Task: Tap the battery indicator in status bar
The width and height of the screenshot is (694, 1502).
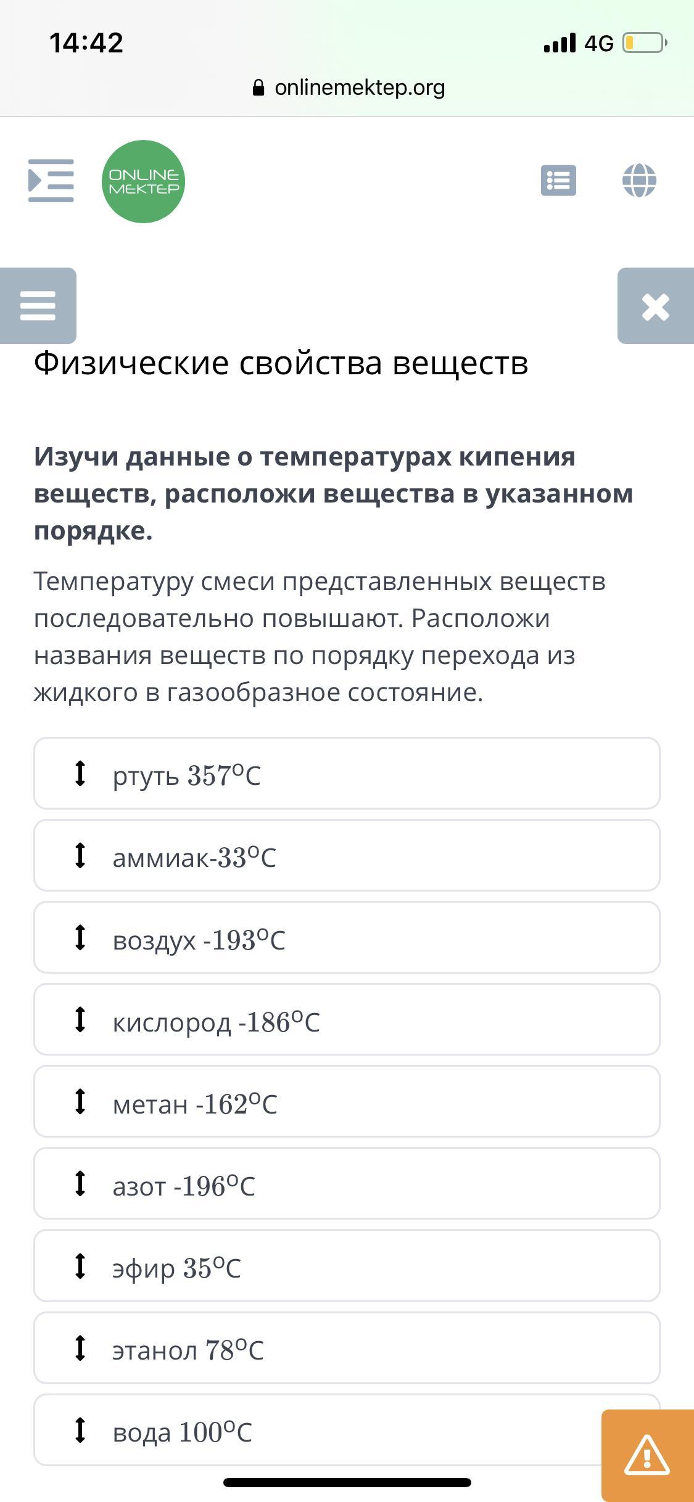Action: tap(644, 43)
